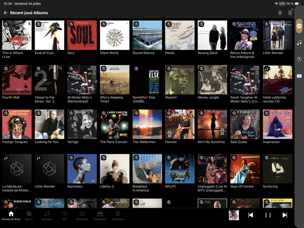Open the Paramètre settings tab
The width and height of the screenshot is (304, 228).
[x=118, y=216]
